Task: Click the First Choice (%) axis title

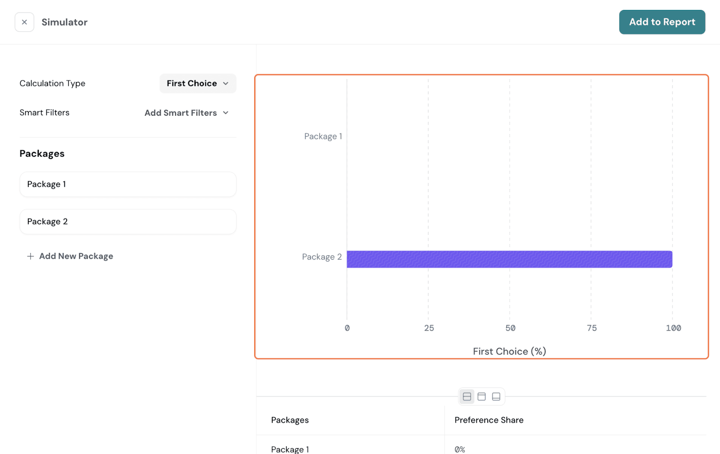Action: click(509, 351)
